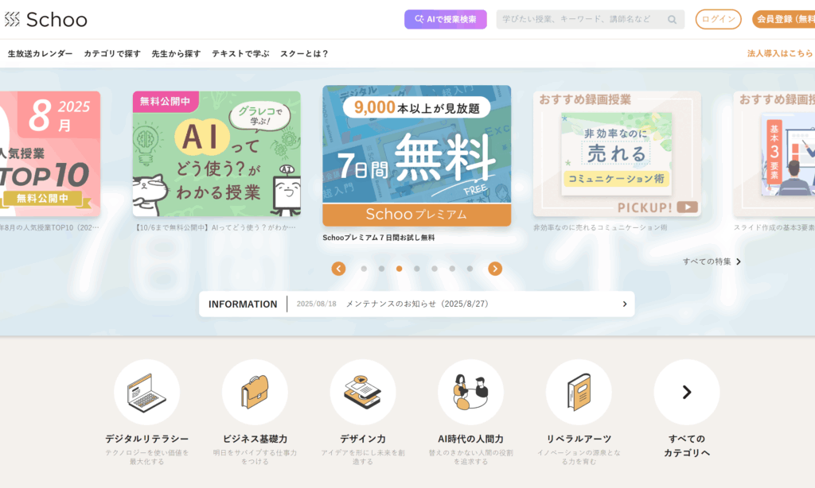Focus the lesson keyword search field
Image resolution: width=815 pixels, height=488 pixels.
[581, 20]
